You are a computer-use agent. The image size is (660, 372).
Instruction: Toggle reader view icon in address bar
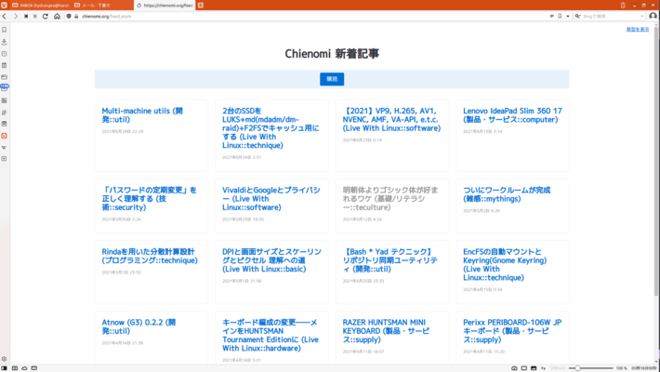[552, 17]
